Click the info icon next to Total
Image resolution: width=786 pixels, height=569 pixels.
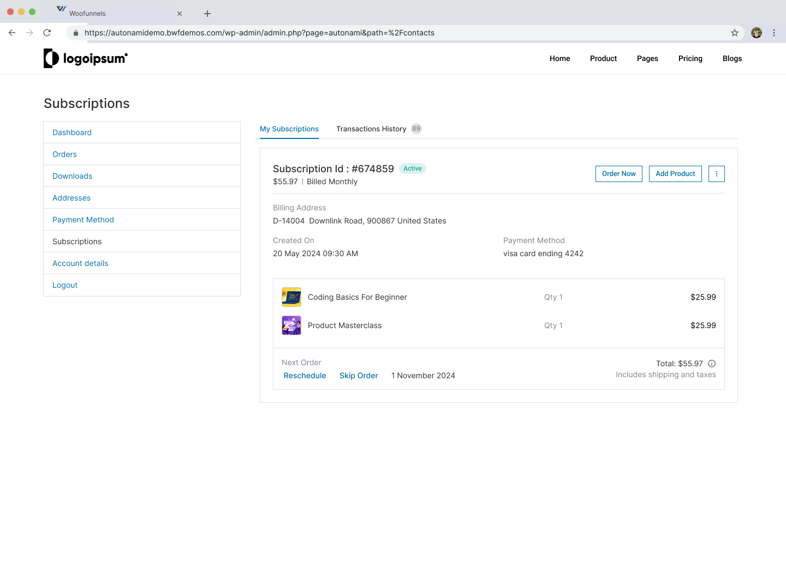pyautogui.click(x=712, y=363)
